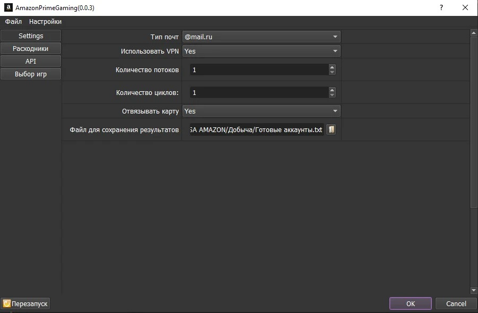The image size is (478, 313).
Task: Click the scrollbar down arrow
Action: [474, 290]
